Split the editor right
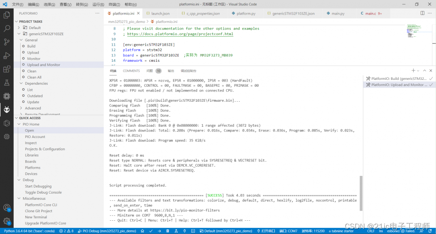Image resolution: width=436 pixels, height=234 pixels. (422, 13)
